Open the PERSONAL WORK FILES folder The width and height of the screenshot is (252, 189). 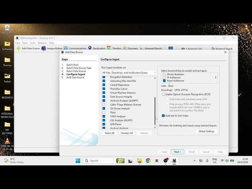tap(7, 112)
